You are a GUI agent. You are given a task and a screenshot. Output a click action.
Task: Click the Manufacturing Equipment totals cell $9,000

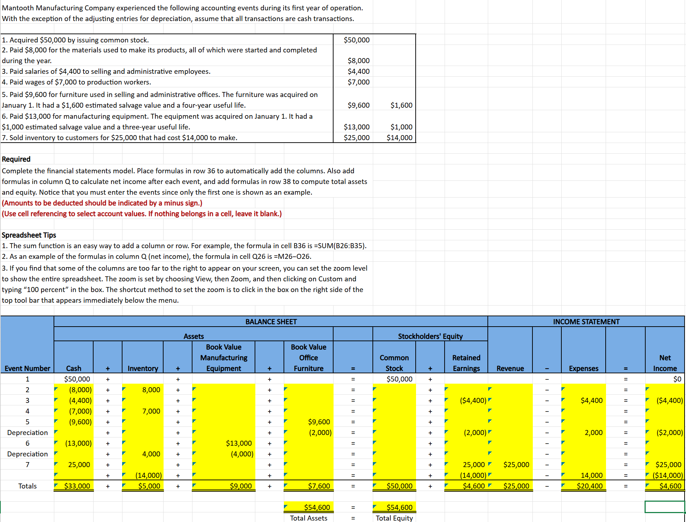click(x=224, y=486)
